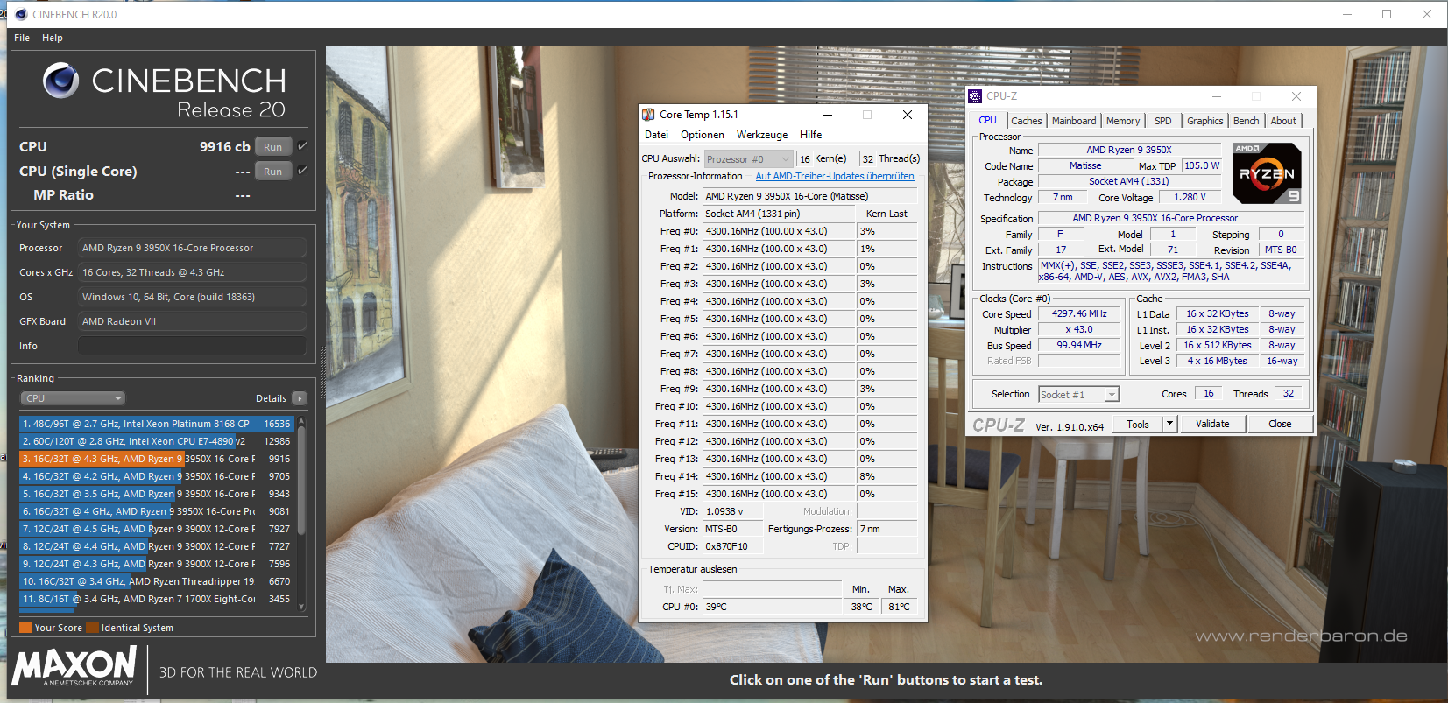Click the Core Temp title bar icon
Viewport: 1448px width, 703px height.
click(648, 115)
